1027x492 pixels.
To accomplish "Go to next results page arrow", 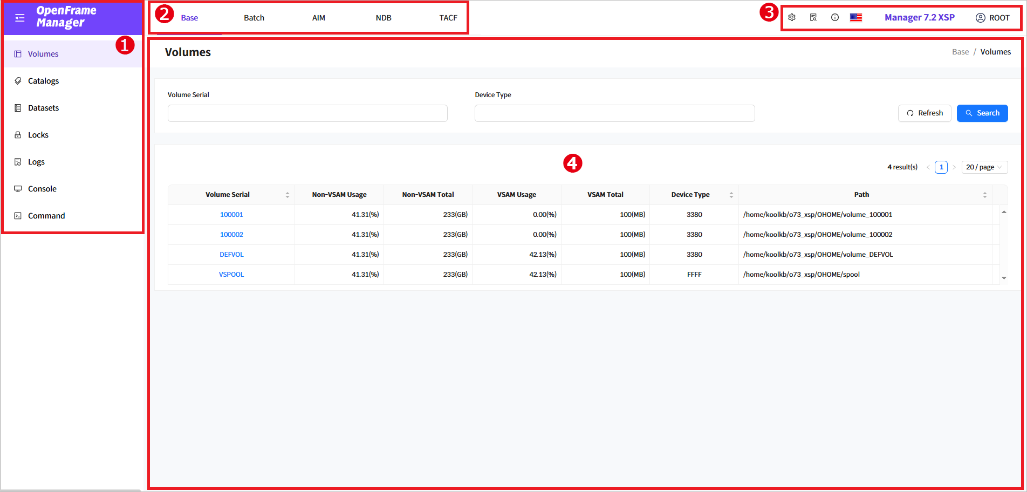I will point(954,167).
